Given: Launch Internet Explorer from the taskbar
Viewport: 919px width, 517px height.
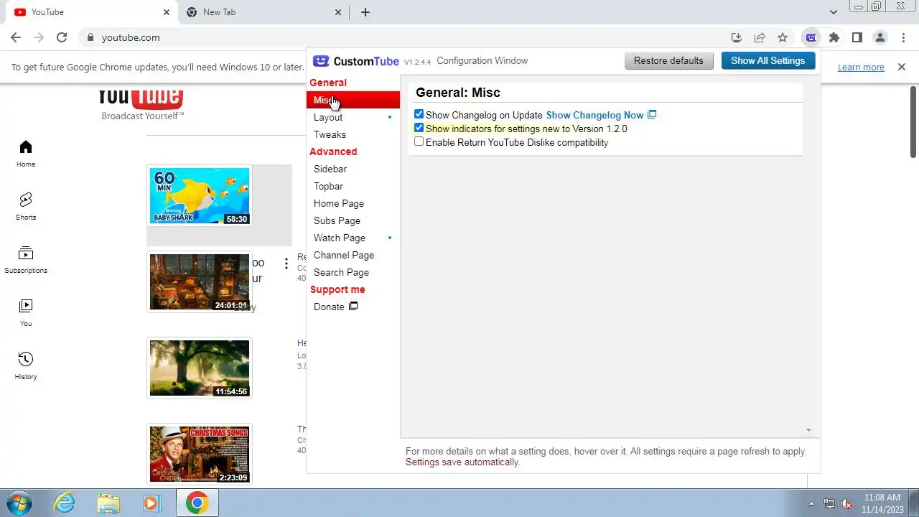Looking at the screenshot, I should (65, 503).
